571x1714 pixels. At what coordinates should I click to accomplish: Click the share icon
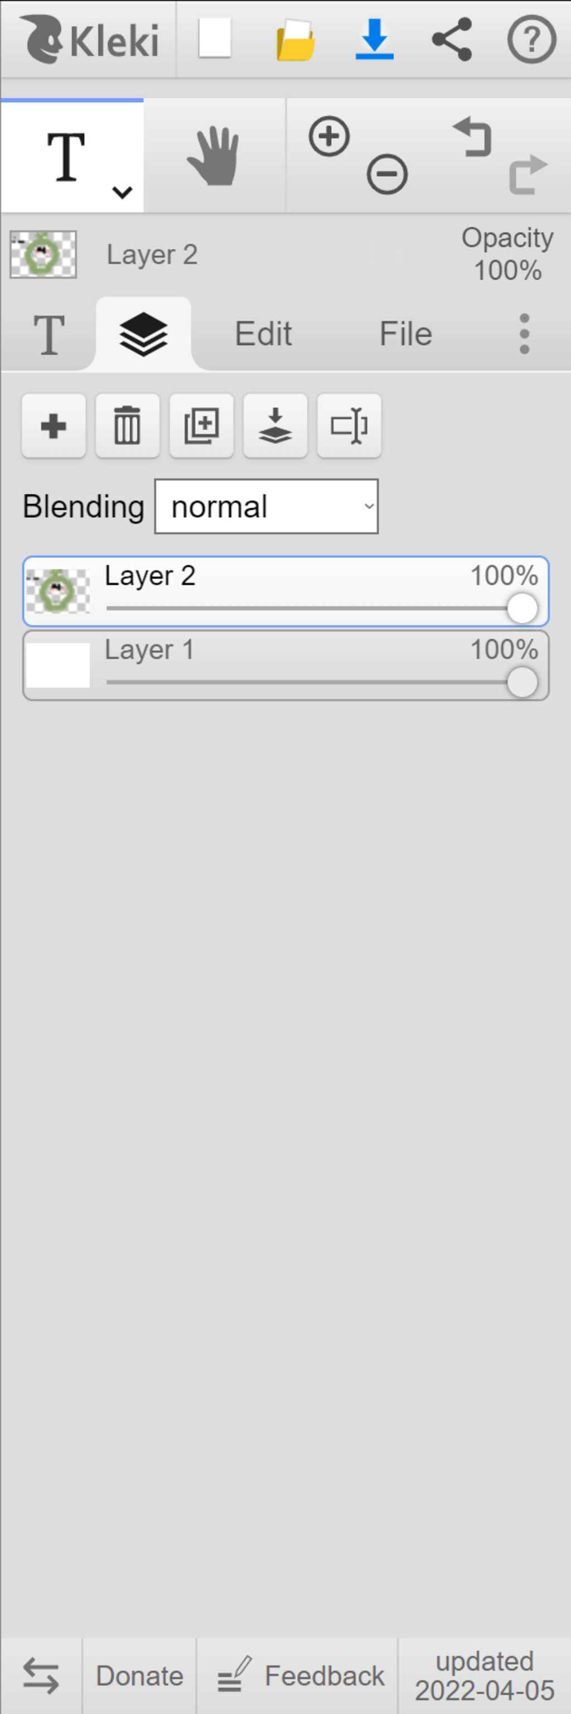pyautogui.click(x=452, y=39)
